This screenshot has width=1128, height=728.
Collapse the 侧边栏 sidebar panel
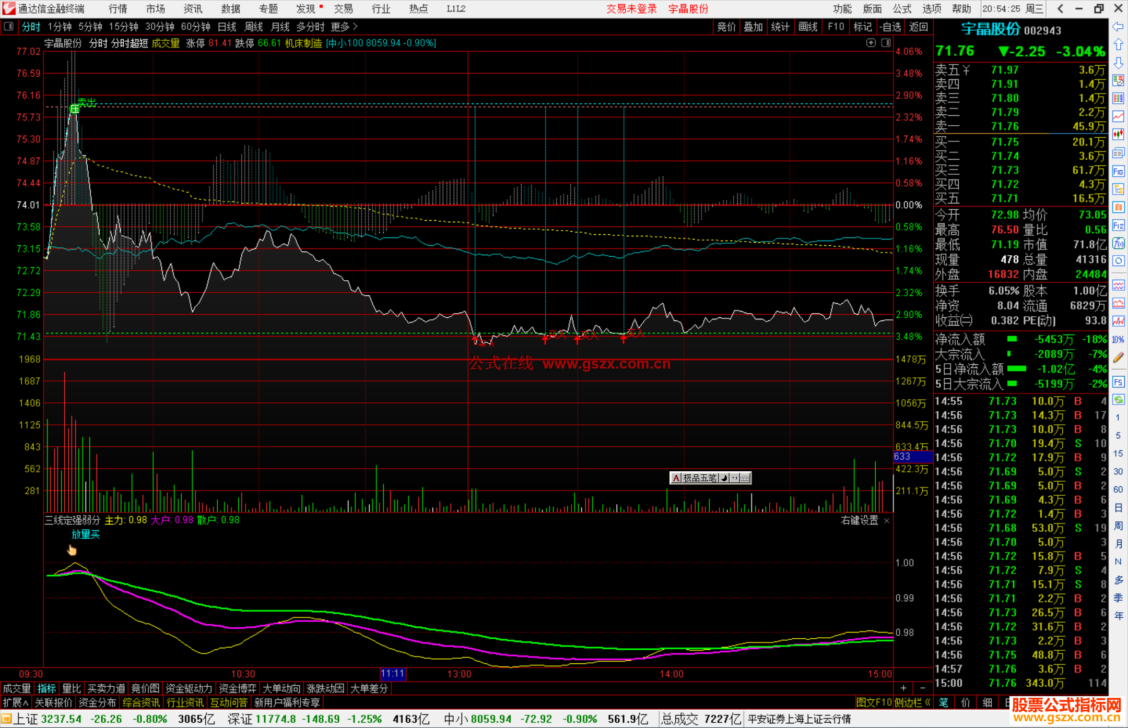click(912, 702)
